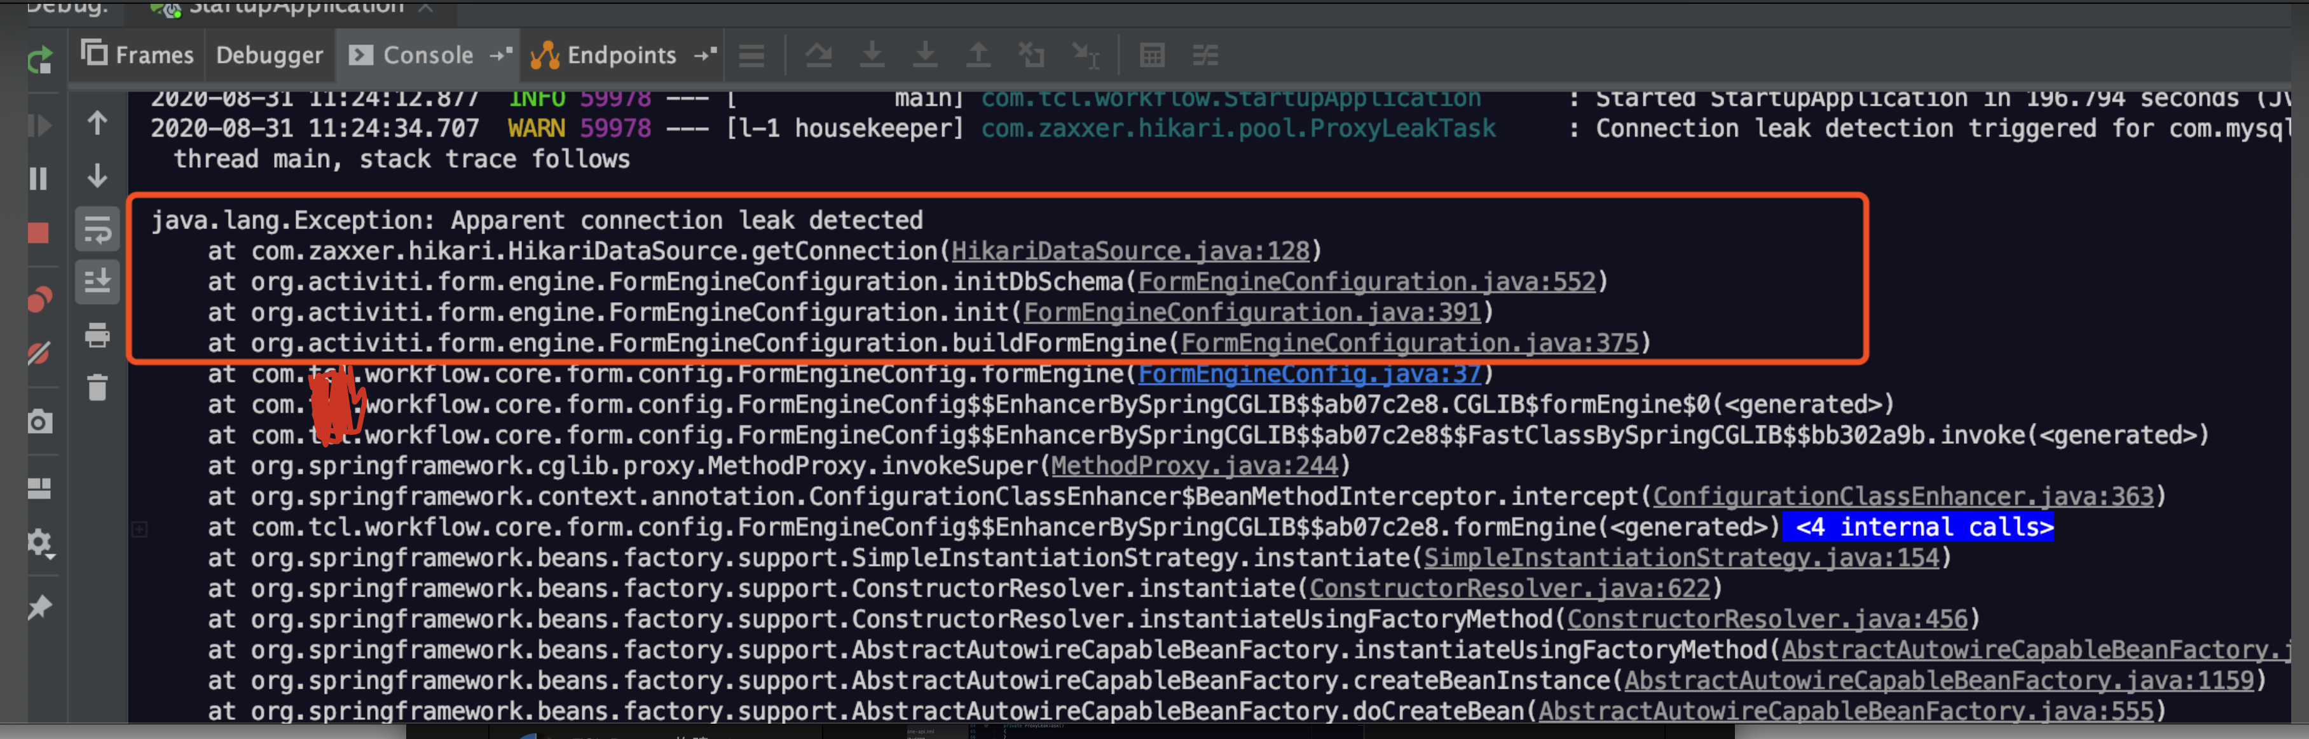Click the camera thread dump icon
This screenshot has width=2309, height=739.
click(39, 422)
